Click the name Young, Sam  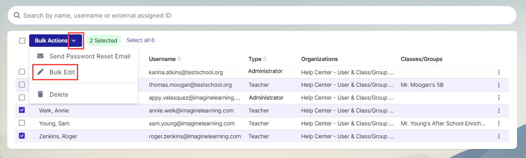(54, 123)
